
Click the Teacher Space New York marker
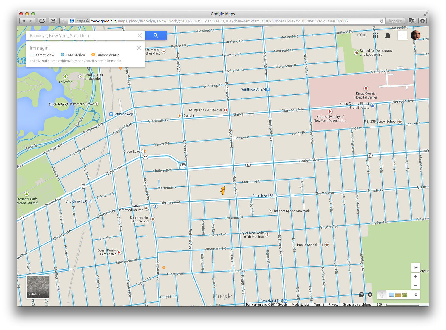coord(271,211)
